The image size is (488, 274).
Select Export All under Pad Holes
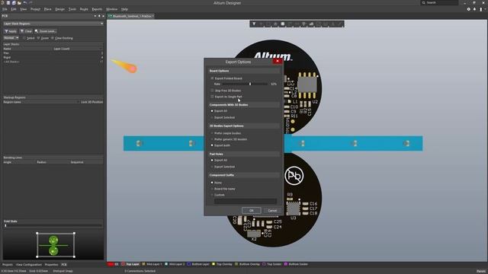point(212,161)
